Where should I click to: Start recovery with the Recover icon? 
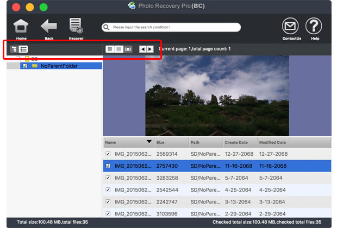click(76, 26)
